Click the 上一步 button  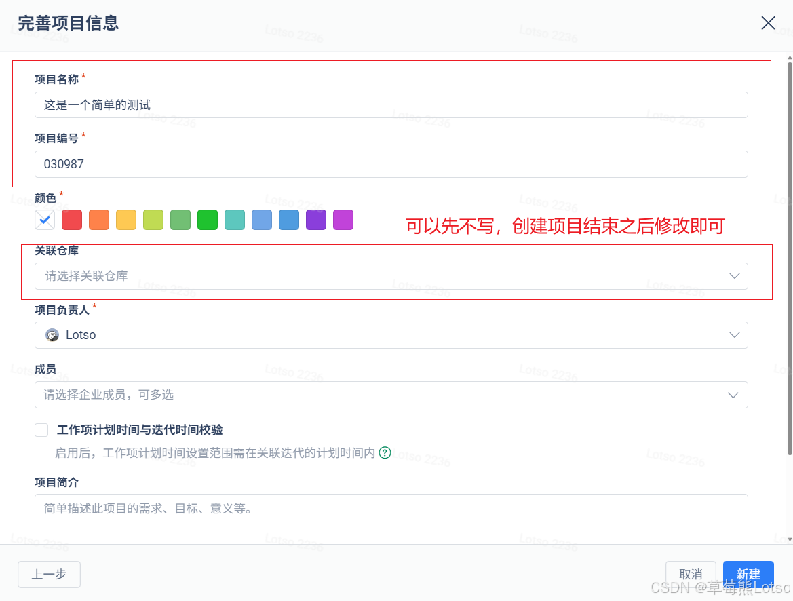click(49, 574)
